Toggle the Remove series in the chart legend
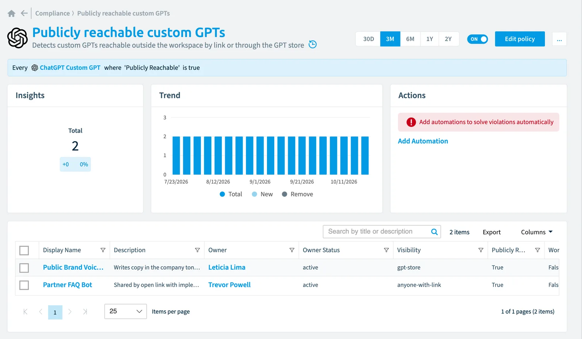The image size is (582, 339). coord(297,194)
